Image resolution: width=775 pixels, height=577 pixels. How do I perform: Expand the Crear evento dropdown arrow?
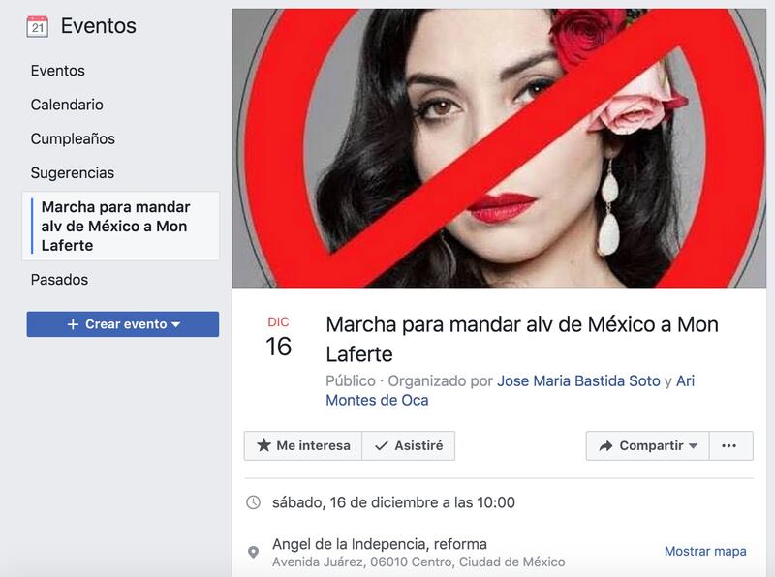[176, 324]
